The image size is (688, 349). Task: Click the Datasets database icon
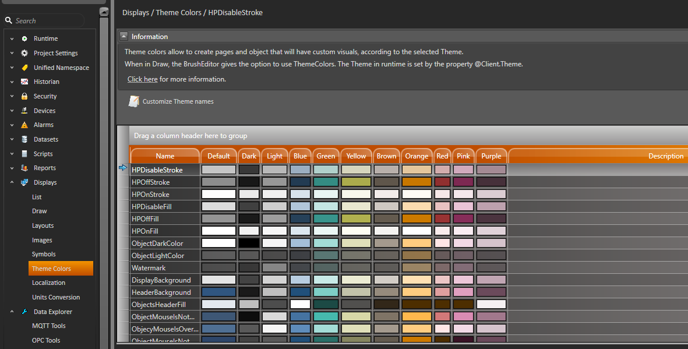[24, 139]
